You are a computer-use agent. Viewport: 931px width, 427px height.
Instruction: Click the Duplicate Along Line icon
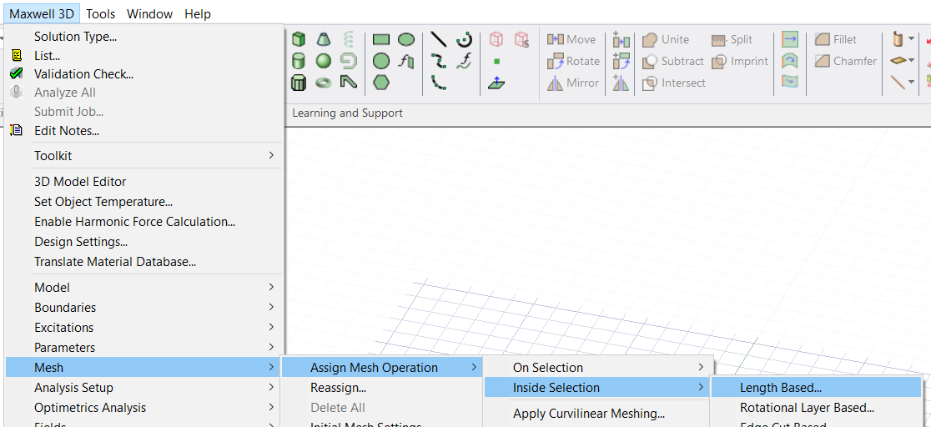(x=621, y=40)
